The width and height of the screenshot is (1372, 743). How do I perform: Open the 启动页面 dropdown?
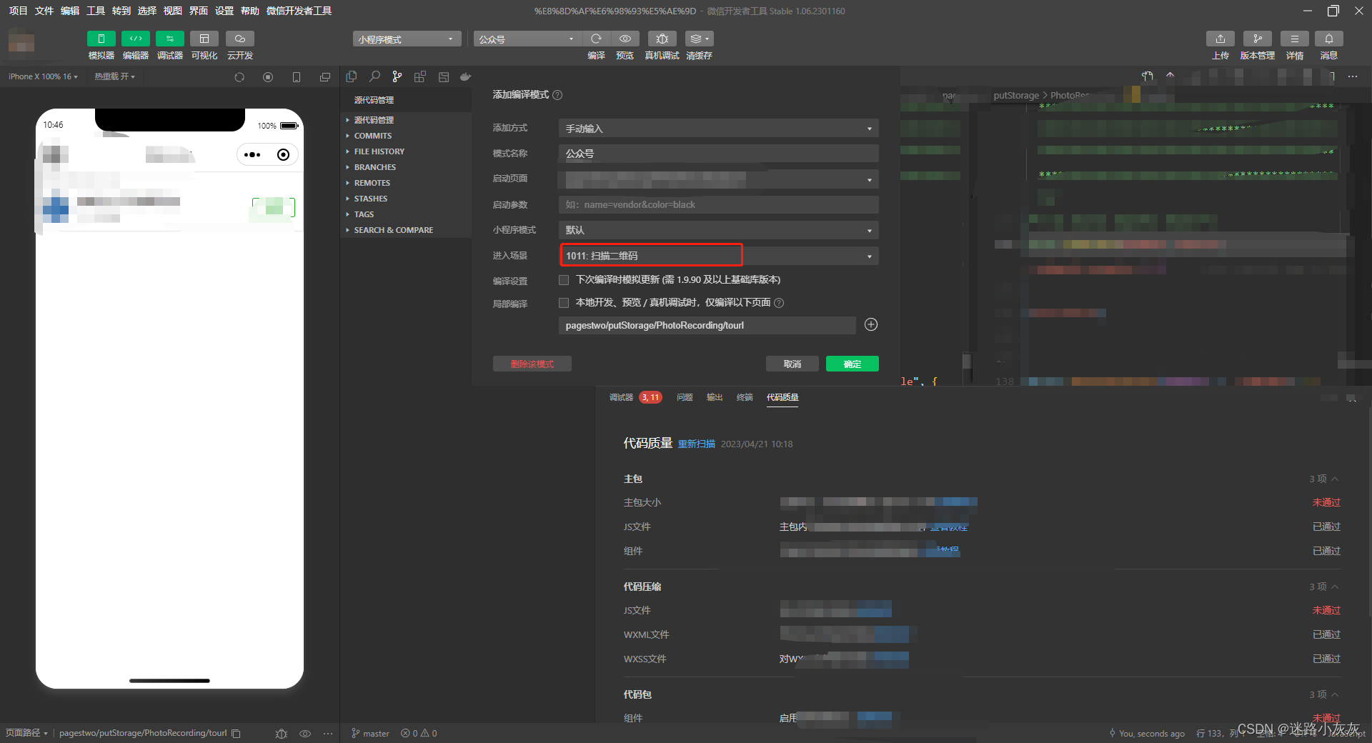(x=718, y=179)
